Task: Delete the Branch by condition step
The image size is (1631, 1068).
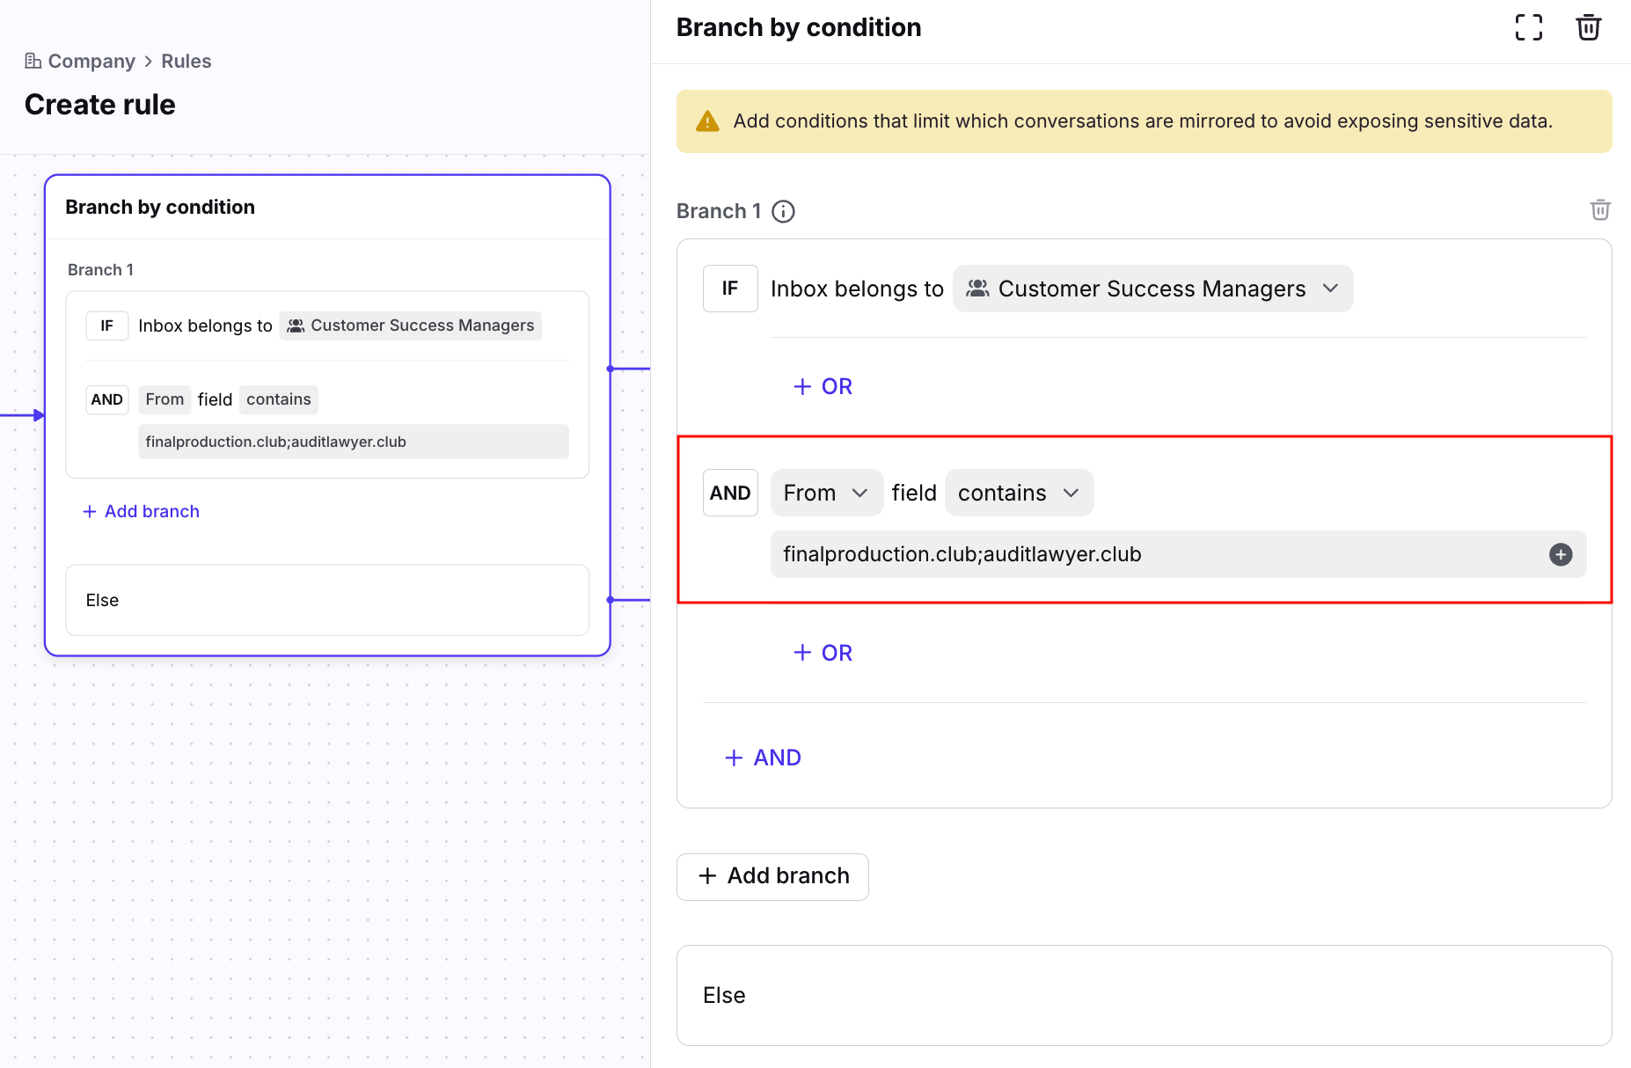Action: 1588,27
